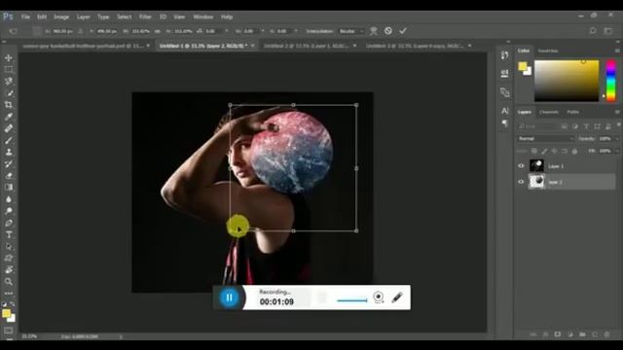
Task: Create a new layer with bottom icon
Action: click(595, 334)
